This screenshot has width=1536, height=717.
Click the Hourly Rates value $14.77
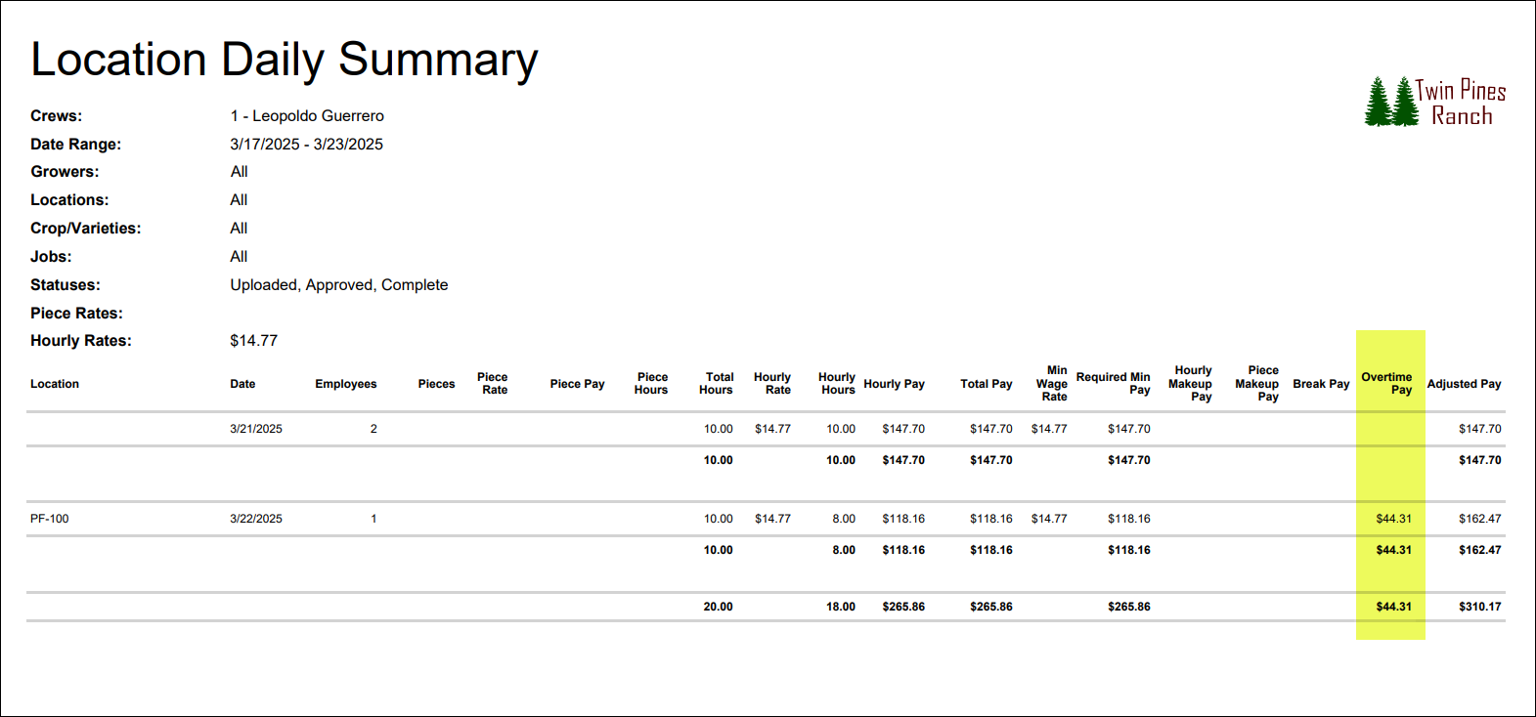(254, 340)
